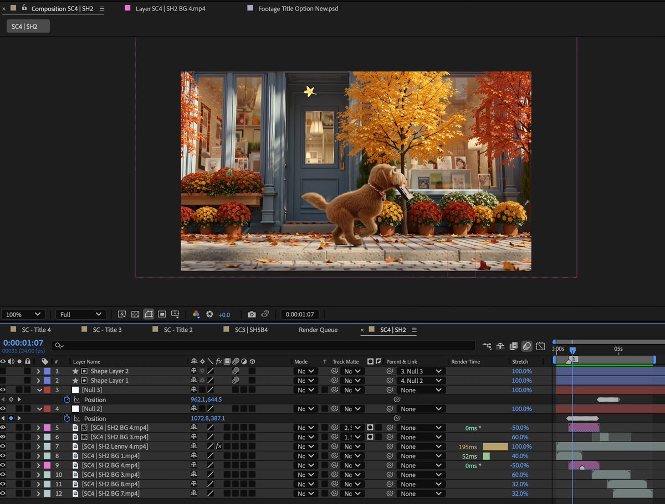Click the show channel RGB icon

196,314
